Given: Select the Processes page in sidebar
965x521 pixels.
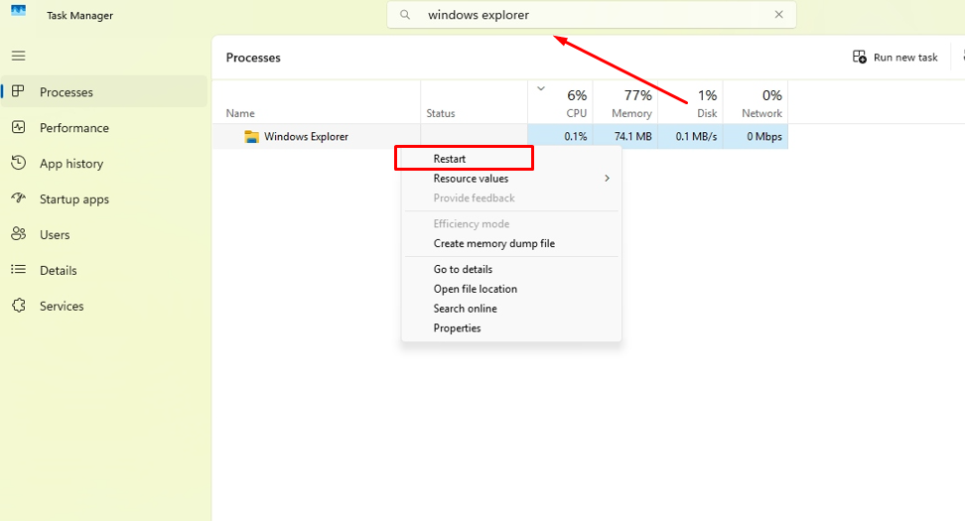Looking at the screenshot, I should 103,91.
